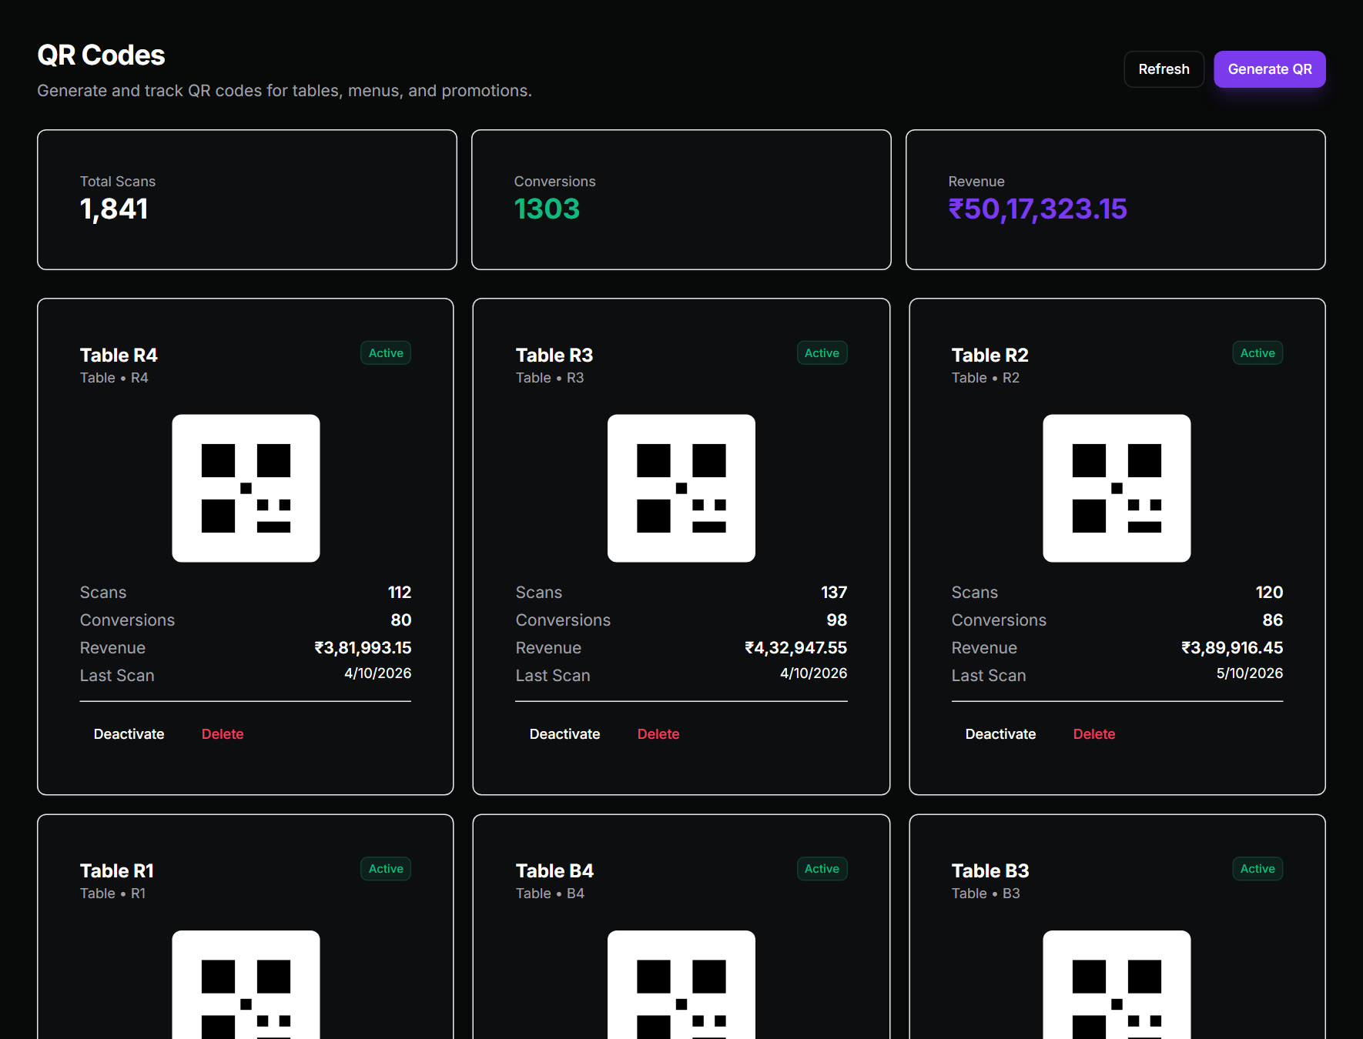The image size is (1363, 1039).
Task: Deactivate the Table R4 QR code
Action: (129, 734)
